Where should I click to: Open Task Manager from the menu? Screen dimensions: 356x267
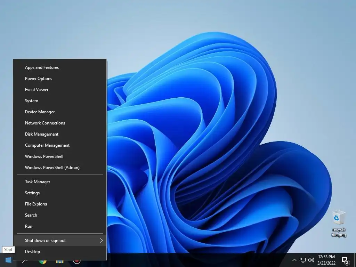(x=60, y=182)
